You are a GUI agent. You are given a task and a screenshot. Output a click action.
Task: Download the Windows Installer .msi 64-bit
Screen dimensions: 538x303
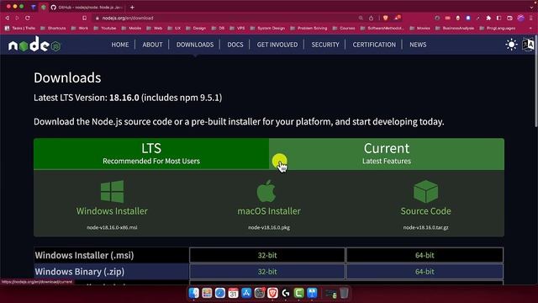coord(425,255)
